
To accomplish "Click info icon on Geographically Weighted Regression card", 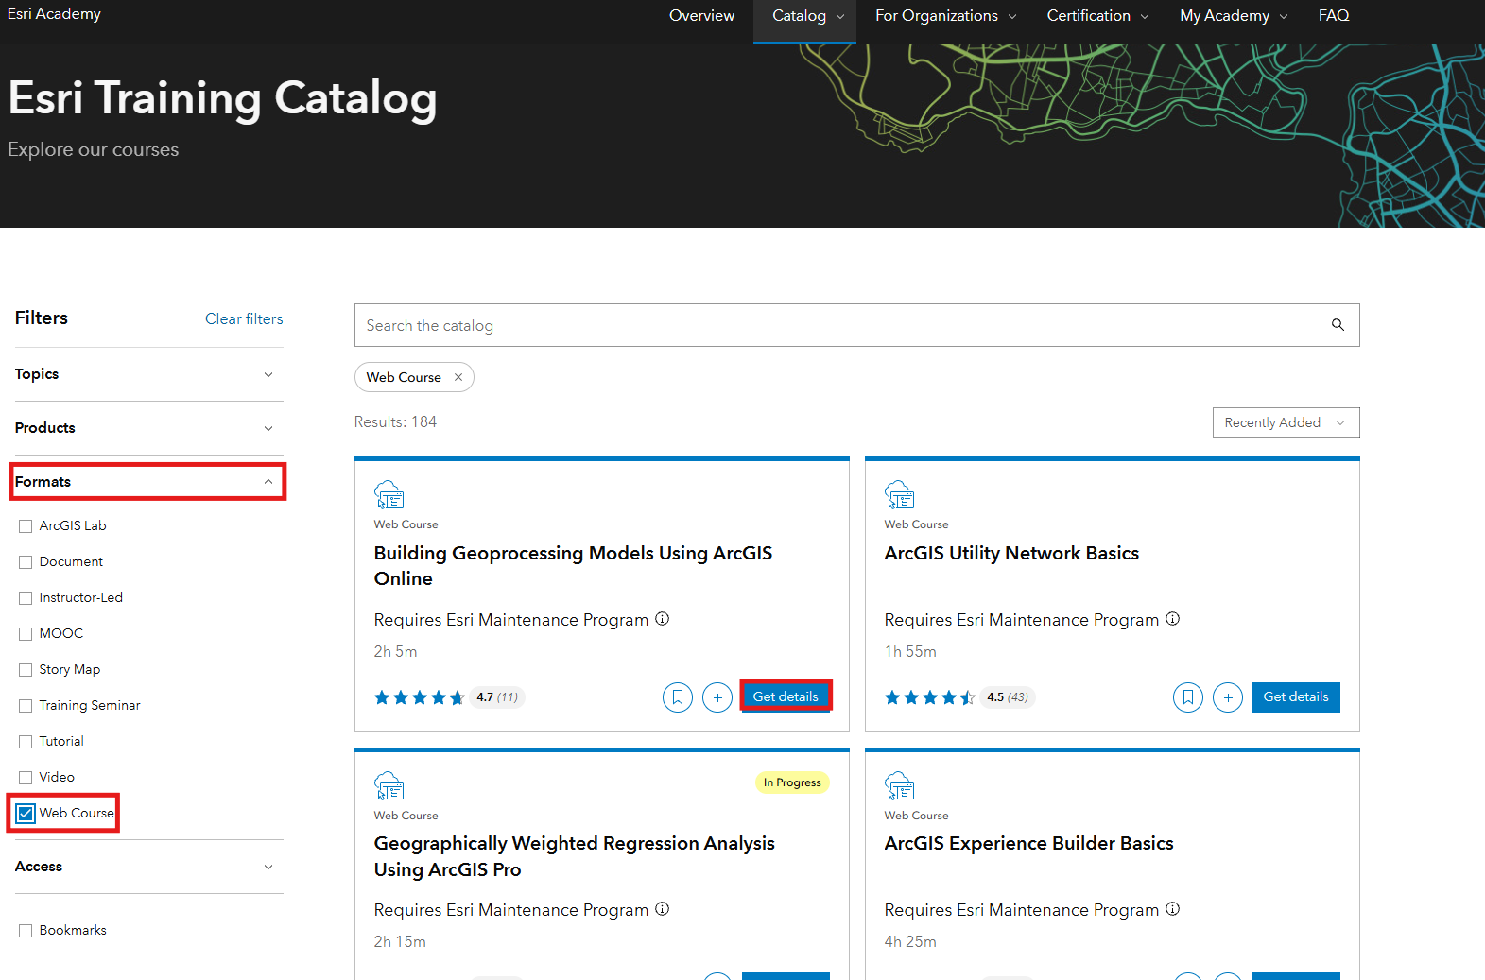I will coord(663,909).
